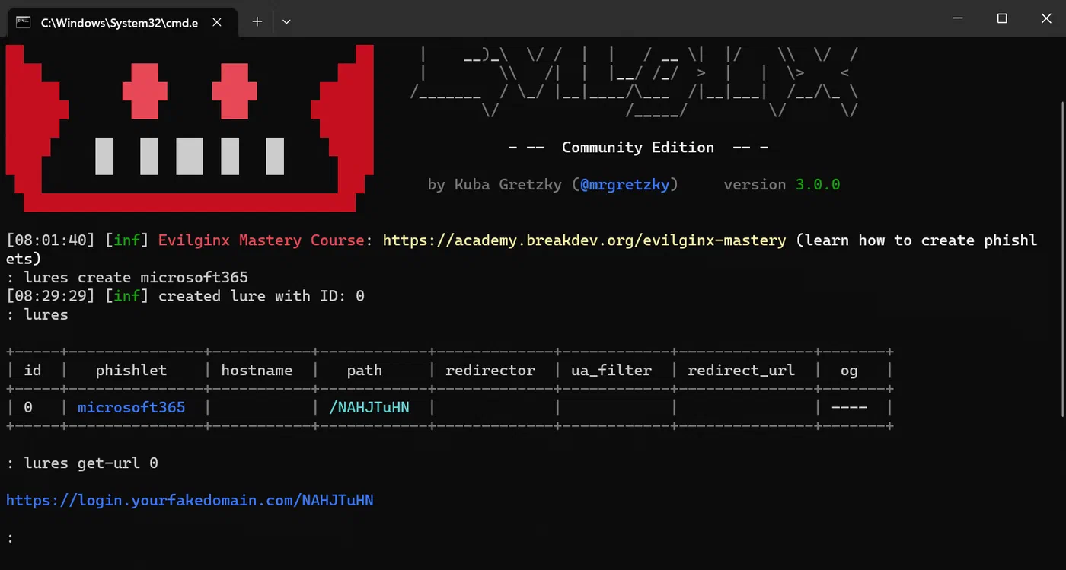Click the 'redirector' column header
The image size is (1066, 570).
(x=490, y=371)
